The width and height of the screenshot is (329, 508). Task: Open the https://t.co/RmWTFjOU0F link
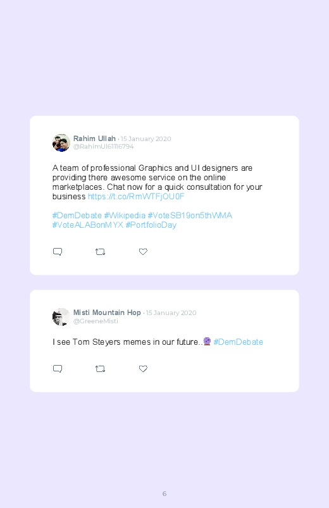(x=136, y=196)
